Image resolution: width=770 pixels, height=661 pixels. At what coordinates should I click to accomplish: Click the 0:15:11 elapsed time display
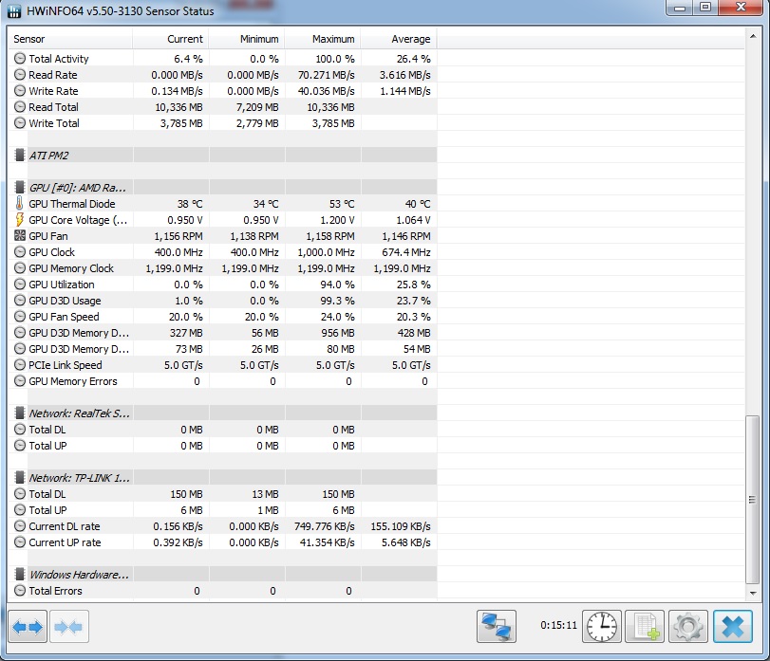(558, 625)
